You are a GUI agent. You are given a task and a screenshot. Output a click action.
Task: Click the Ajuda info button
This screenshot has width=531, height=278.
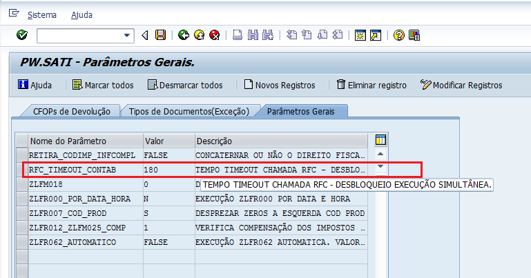(x=35, y=85)
